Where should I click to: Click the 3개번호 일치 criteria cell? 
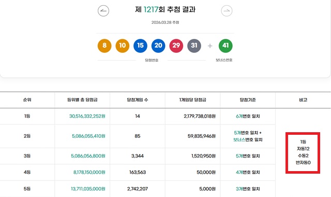point(248,189)
